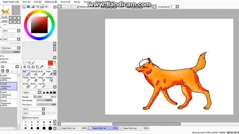The height and width of the screenshot is (134, 239).
Task: Delete layer with trash can icon
Action: coord(7,71)
